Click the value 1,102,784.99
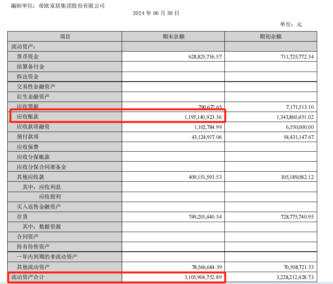This screenshot has height=284, width=333. [208, 127]
